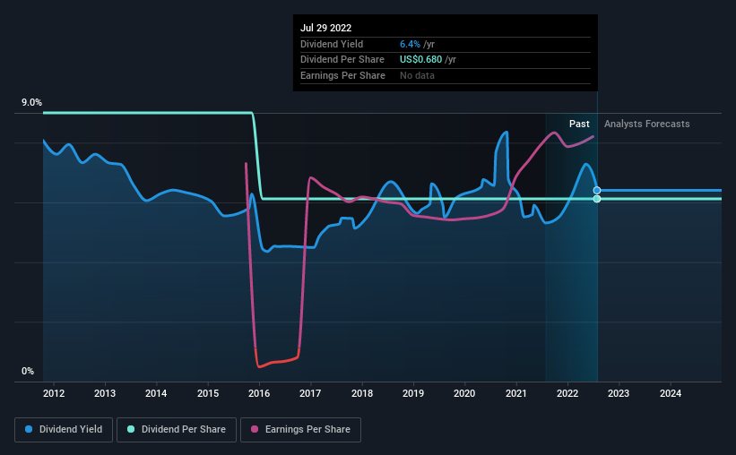Click the 2014 x-axis label
The width and height of the screenshot is (736, 455).
pos(156,393)
